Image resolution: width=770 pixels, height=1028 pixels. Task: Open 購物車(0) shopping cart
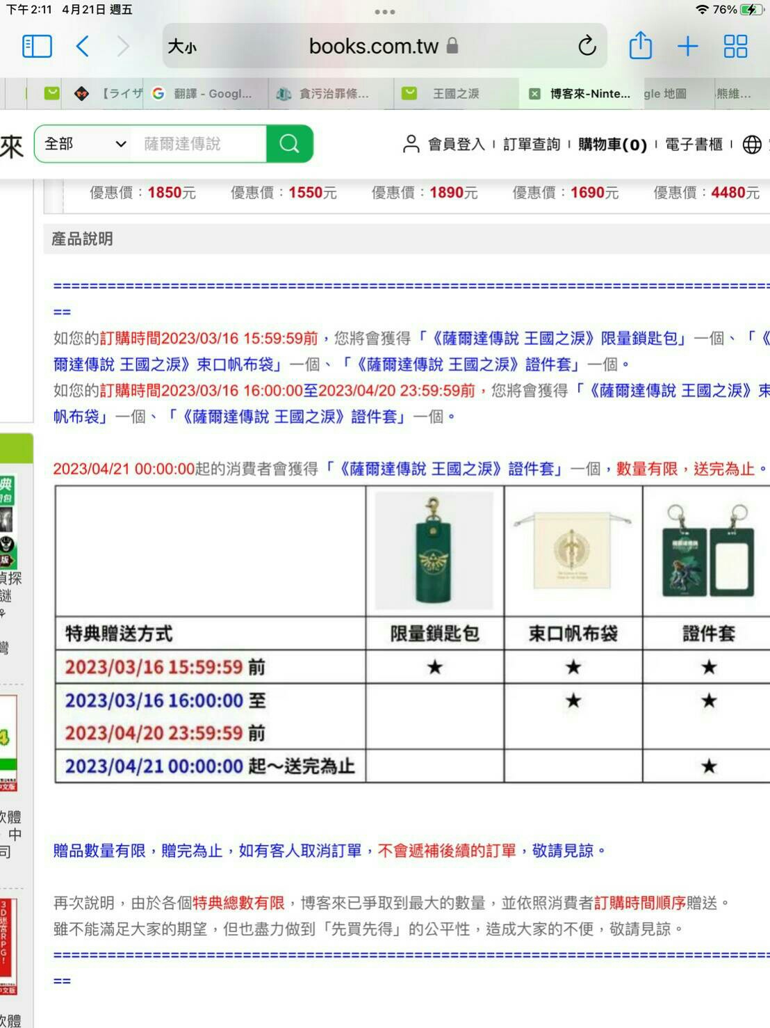click(x=612, y=144)
